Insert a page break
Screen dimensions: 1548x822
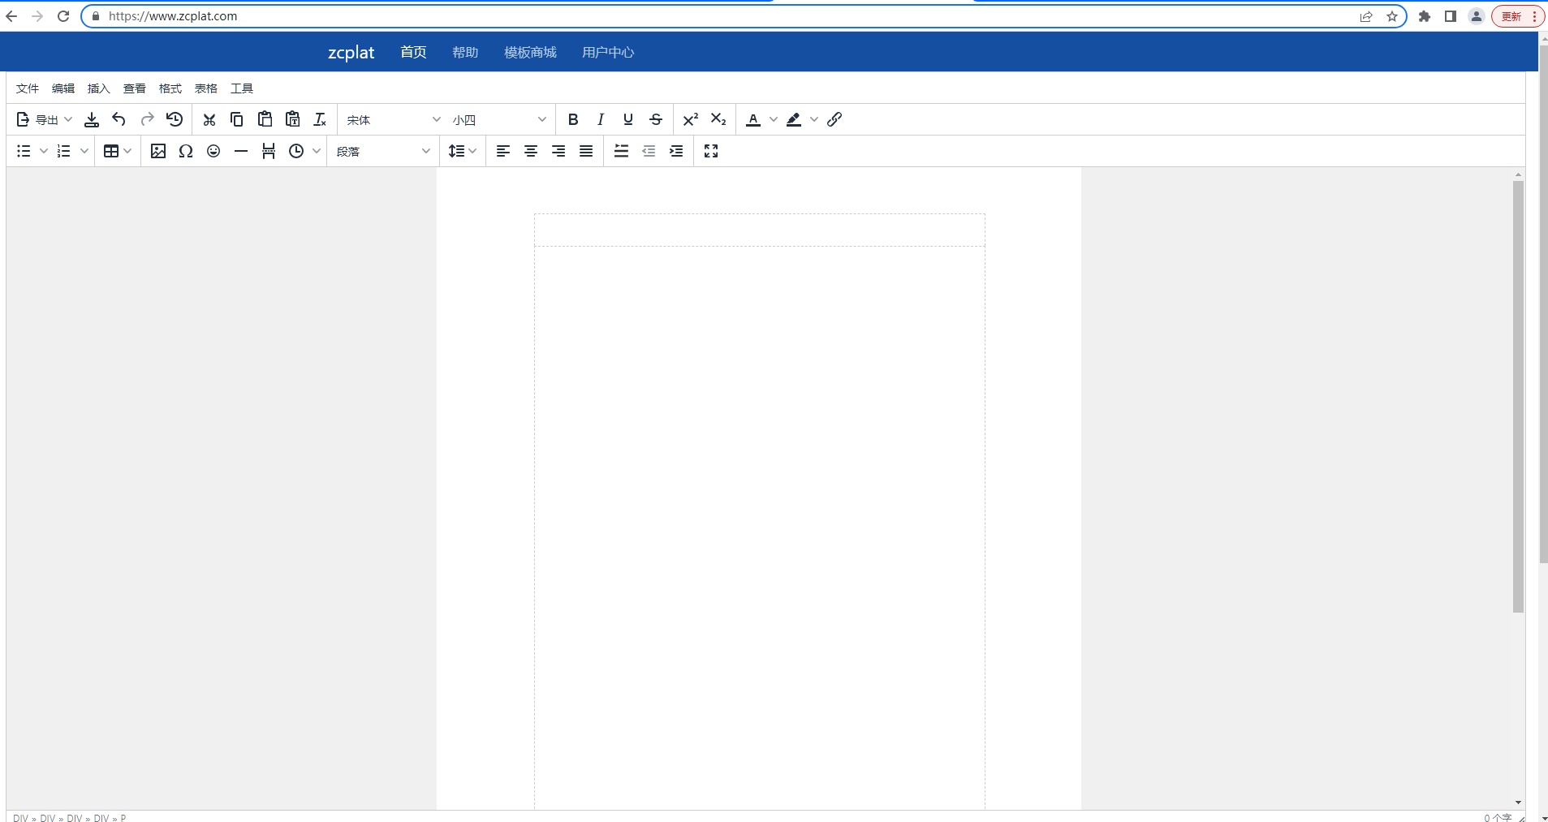click(x=269, y=151)
